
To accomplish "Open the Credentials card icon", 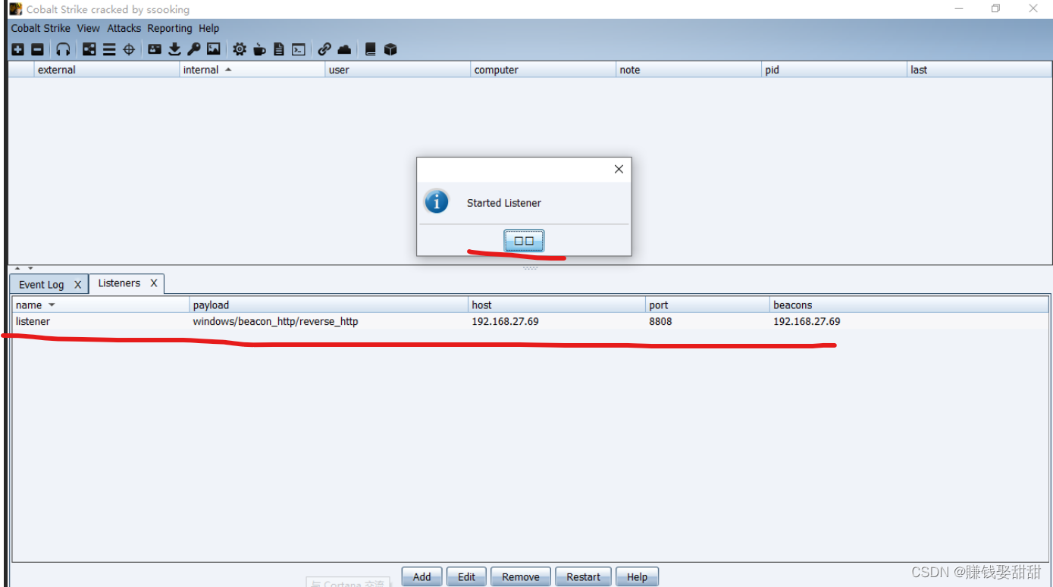I will [x=155, y=49].
